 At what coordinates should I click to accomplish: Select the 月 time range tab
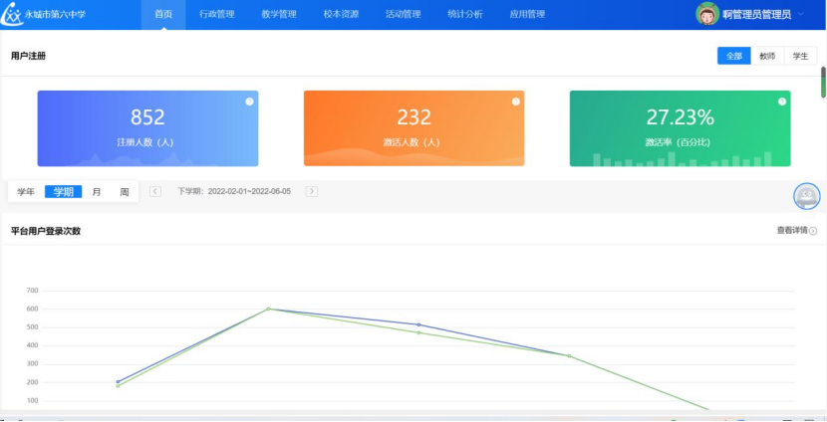tap(97, 192)
